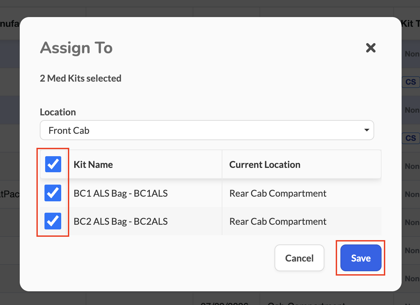Open the Location dropdown showing Front Cab
The width and height of the screenshot is (420, 305).
click(x=207, y=130)
